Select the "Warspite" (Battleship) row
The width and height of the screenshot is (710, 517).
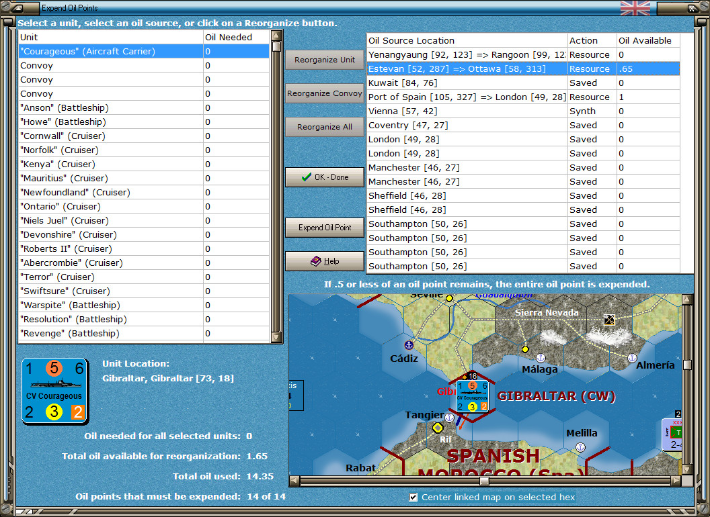[x=111, y=305]
